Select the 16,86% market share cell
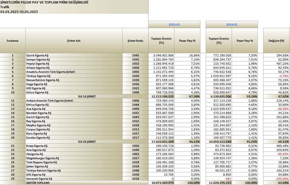Screen dimensions: 290x185 tap(187, 55)
